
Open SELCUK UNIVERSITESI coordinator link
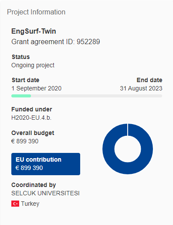(45, 193)
